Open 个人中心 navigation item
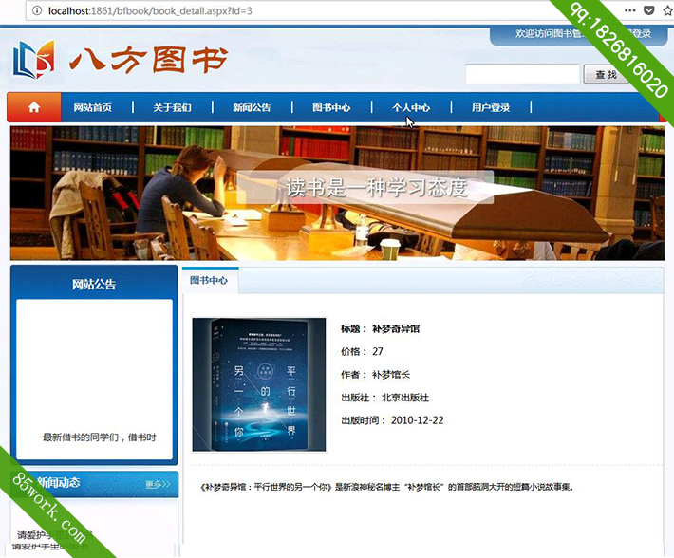Viewport: 674px width, 558px height. [x=411, y=107]
